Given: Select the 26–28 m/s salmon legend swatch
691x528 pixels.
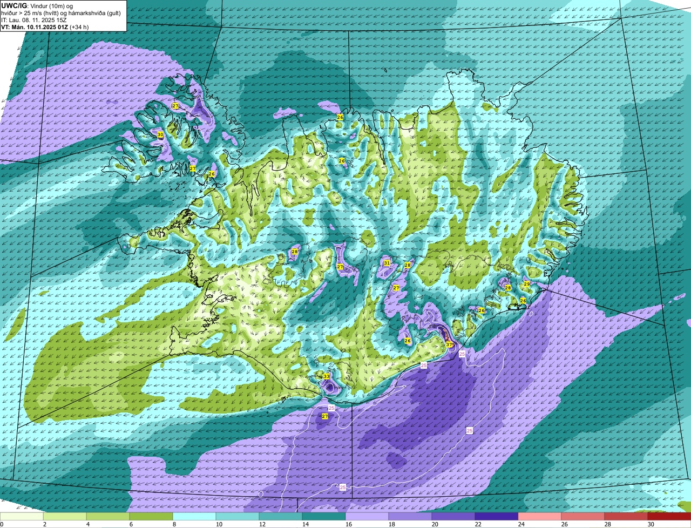Looking at the screenshot, I should coord(583,516).
